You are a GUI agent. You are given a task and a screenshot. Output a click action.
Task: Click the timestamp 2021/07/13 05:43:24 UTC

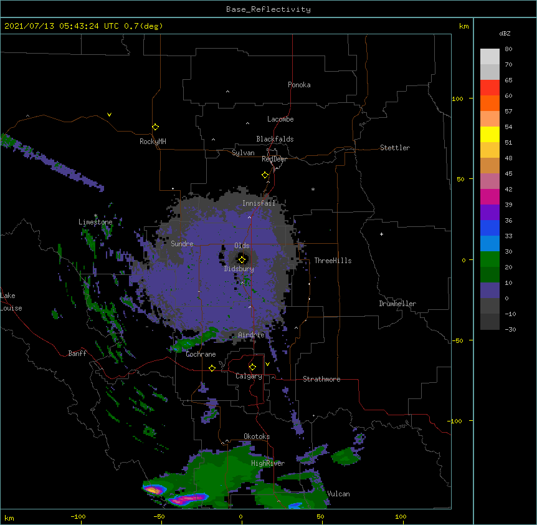point(62,26)
